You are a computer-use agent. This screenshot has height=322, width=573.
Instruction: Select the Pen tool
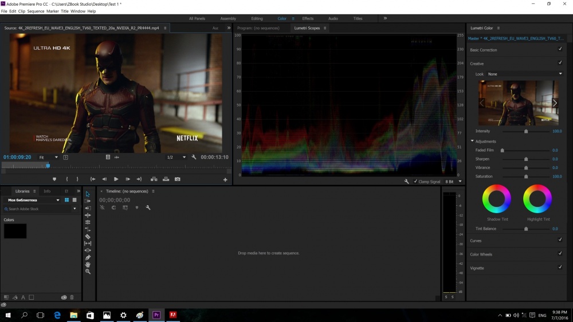click(x=88, y=258)
